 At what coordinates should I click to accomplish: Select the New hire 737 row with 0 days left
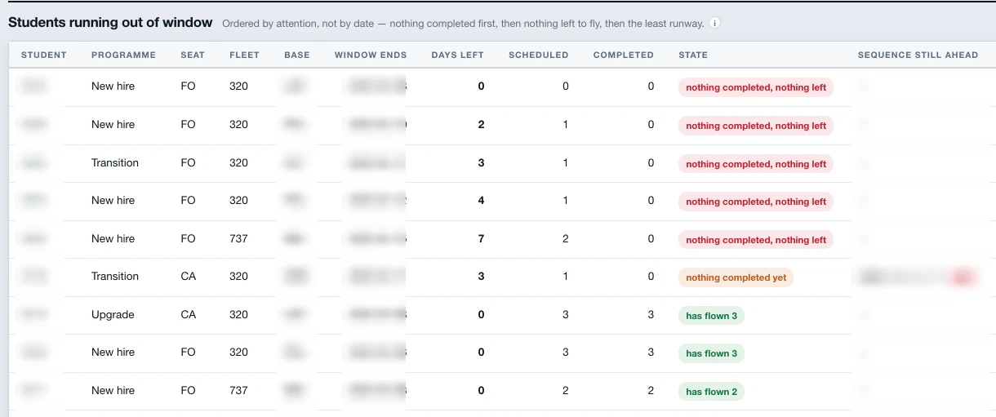point(502,391)
